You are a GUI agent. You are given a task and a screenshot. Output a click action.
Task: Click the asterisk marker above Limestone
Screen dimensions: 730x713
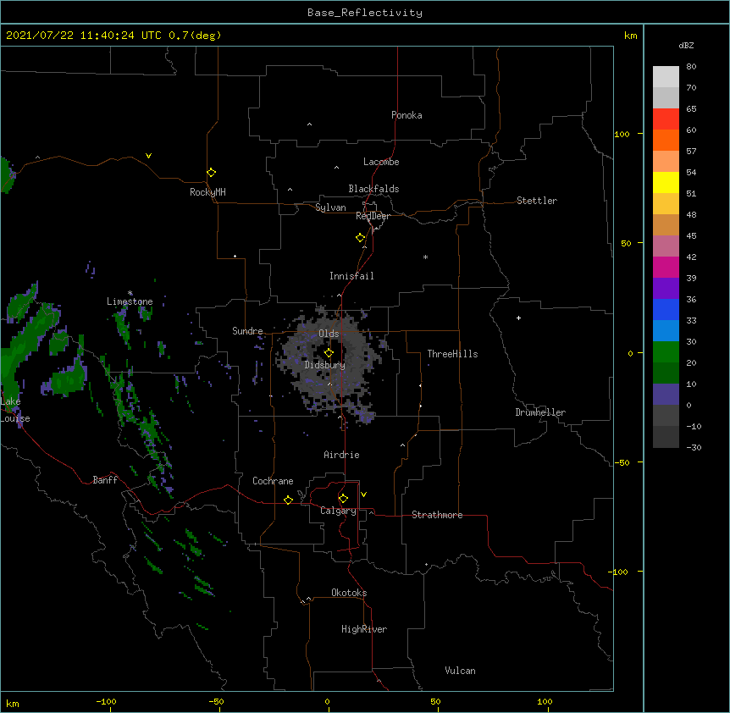pyautogui.click(x=130, y=293)
